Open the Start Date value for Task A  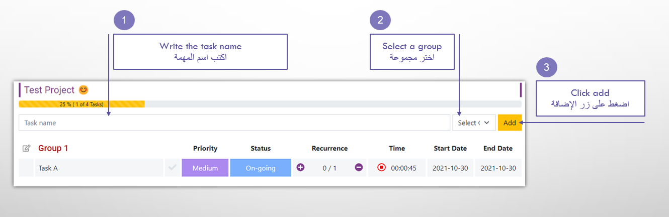point(450,168)
